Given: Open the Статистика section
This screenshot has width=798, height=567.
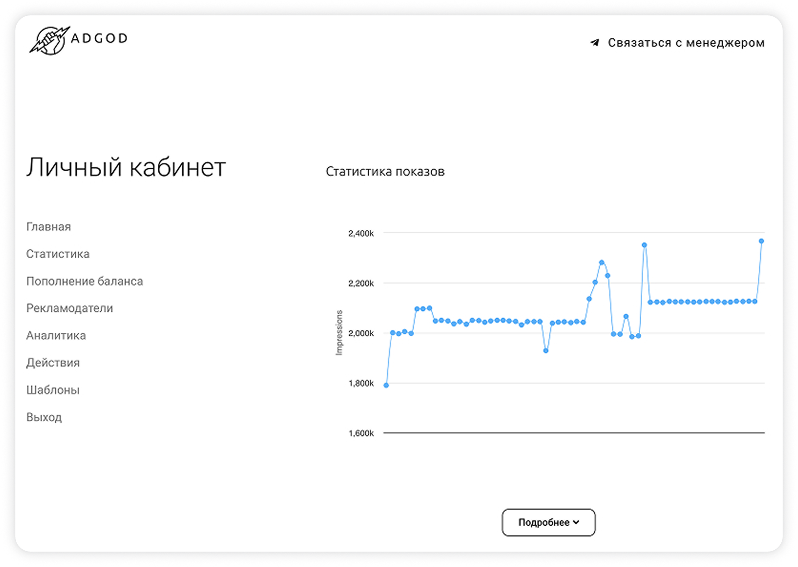Looking at the screenshot, I should [58, 254].
